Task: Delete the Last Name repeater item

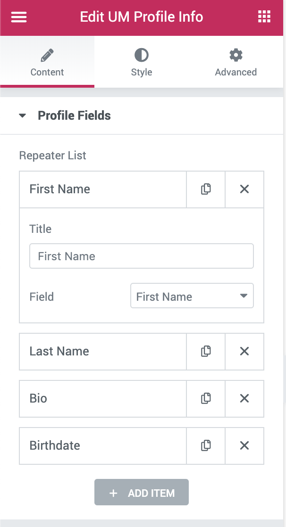Action: [x=244, y=352]
